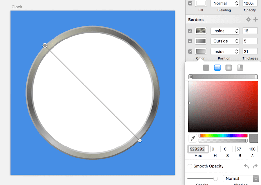Select upper-left gradient handle on canvas
261x185 pixels.
click(45, 45)
